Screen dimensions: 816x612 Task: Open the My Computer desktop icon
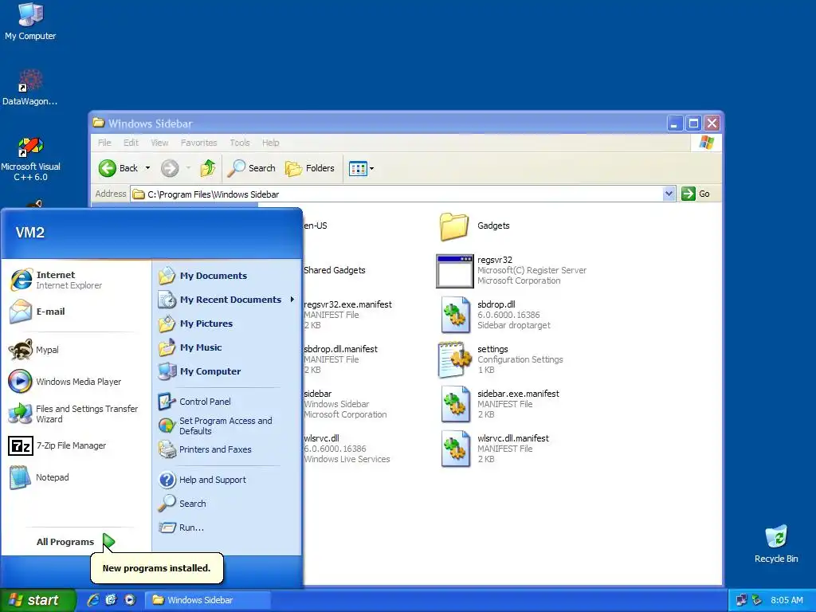[30, 22]
